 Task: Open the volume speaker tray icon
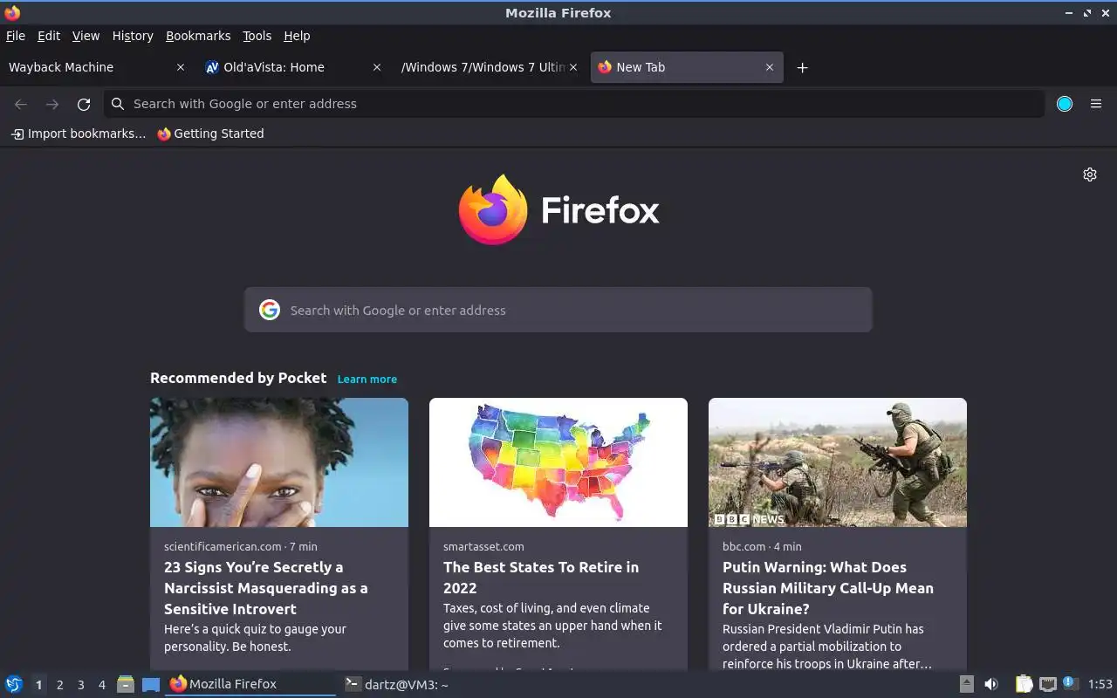pos(991,684)
